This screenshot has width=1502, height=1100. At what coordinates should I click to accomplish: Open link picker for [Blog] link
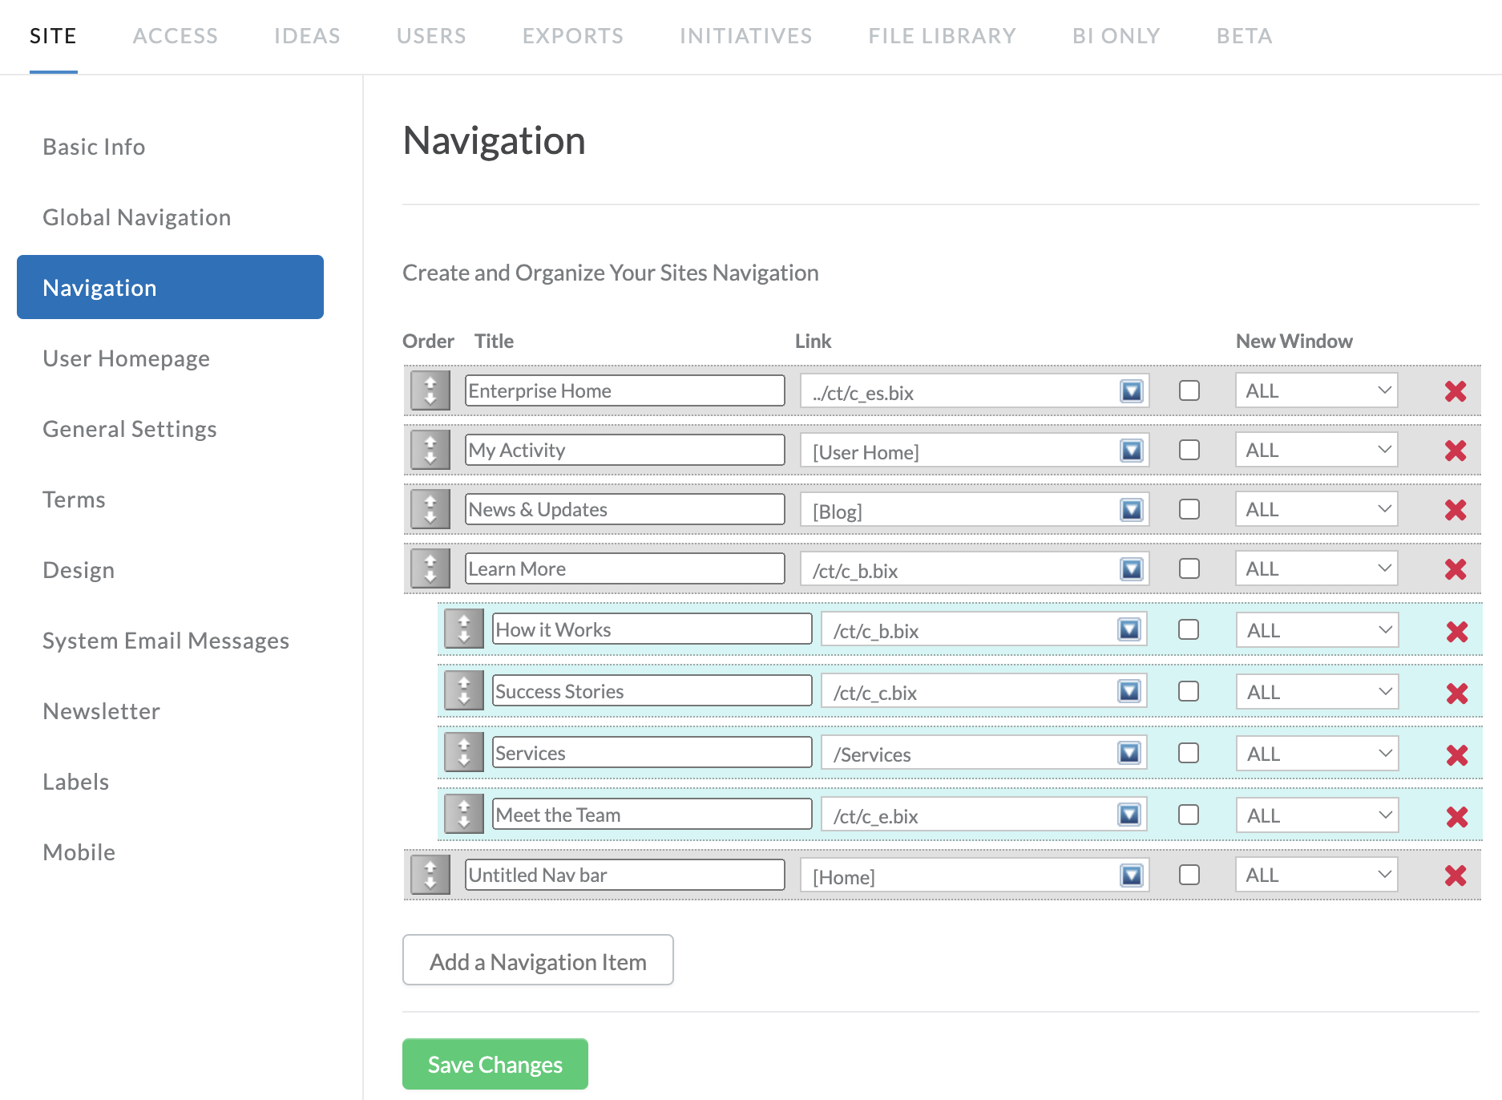[x=1132, y=510]
